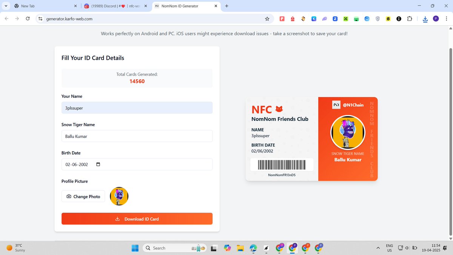Open Microsoft Edge from the taskbar

click(253, 248)
